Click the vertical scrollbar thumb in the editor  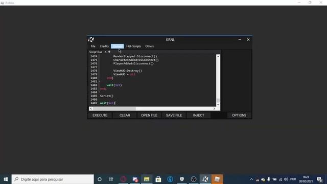tap(218, 100)
